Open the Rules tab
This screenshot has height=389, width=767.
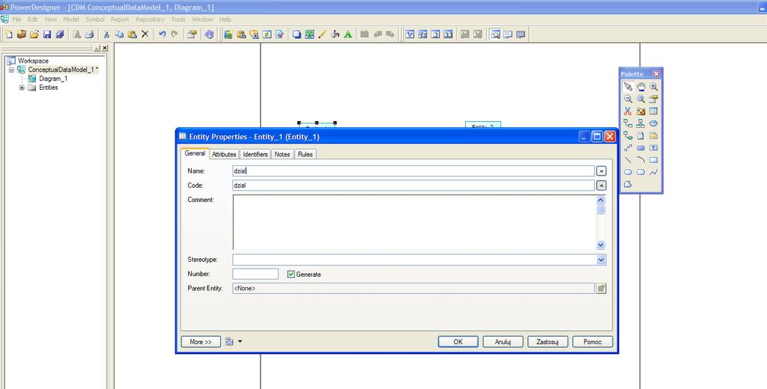[x=306, y=154]
